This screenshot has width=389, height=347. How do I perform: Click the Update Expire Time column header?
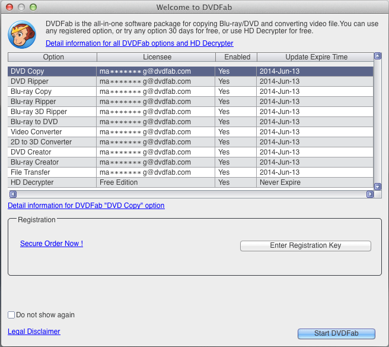tap(315, 57)
